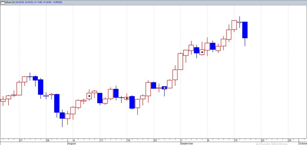Click the date label 22 on axis
The image size is (307, 145).
tap(263, 140)
